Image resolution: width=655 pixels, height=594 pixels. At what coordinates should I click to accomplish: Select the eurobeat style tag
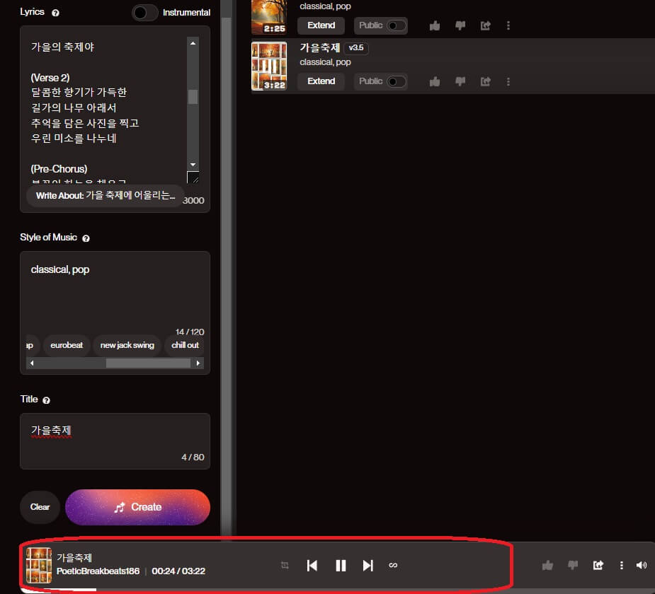[66, 345]
